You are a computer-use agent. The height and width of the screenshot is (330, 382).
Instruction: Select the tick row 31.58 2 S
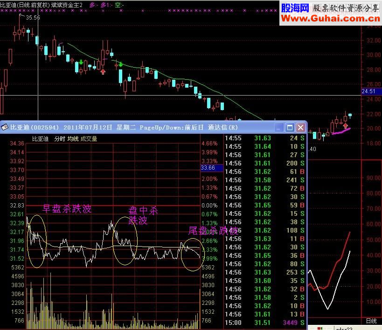tap(264, 298)
